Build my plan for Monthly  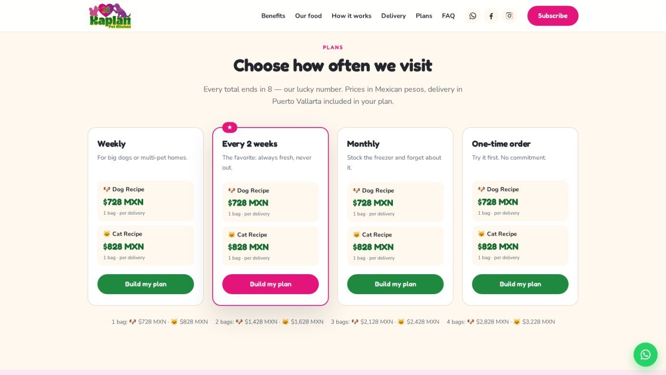(x=395, y=284)
